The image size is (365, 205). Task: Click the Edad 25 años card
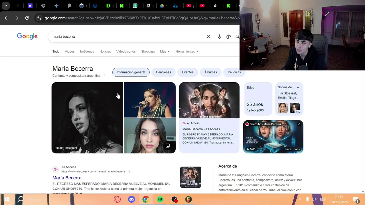258,99
